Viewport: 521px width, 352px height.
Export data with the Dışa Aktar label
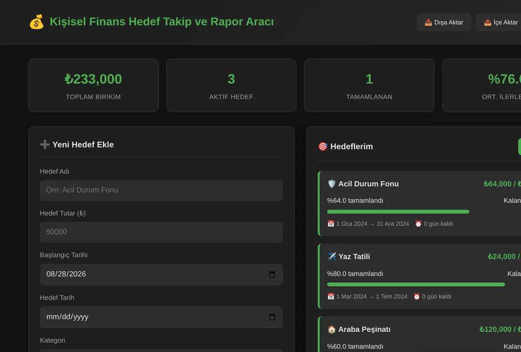pos(449,23)
